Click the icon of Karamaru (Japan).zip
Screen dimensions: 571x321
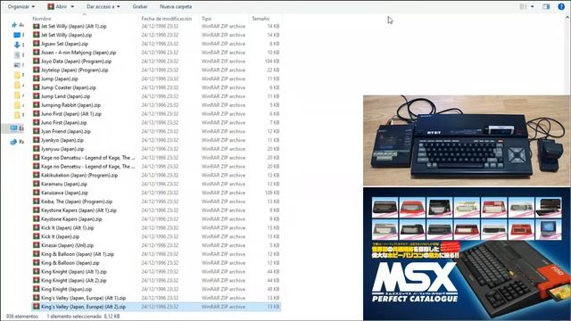36,184
